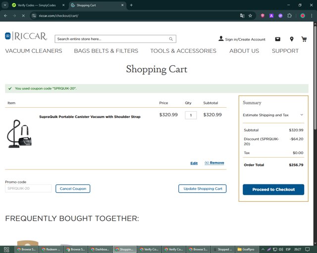The width and height of the screenshot is (317, 253).
Task: Remove the SupraQuik vacuum from cart
Action: click(214, 163)
